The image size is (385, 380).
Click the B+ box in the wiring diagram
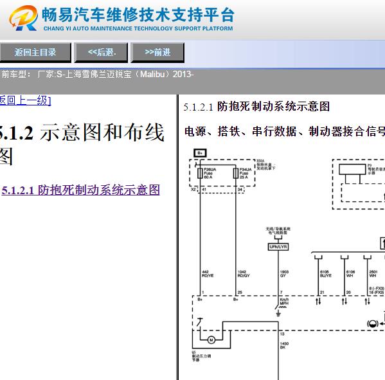tap(200, 153)
